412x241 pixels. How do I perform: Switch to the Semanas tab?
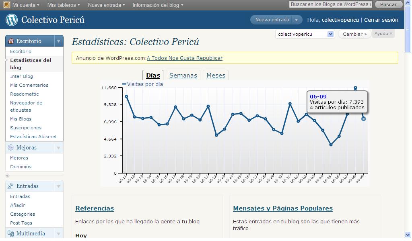click(183, 75)
